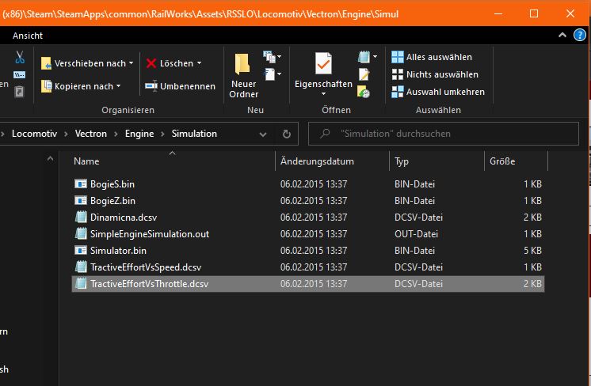Click the scroll-up arrow of navigation pane
This screenshot has height=386, width=591.
pyautogui.click(x=50, y=159)
